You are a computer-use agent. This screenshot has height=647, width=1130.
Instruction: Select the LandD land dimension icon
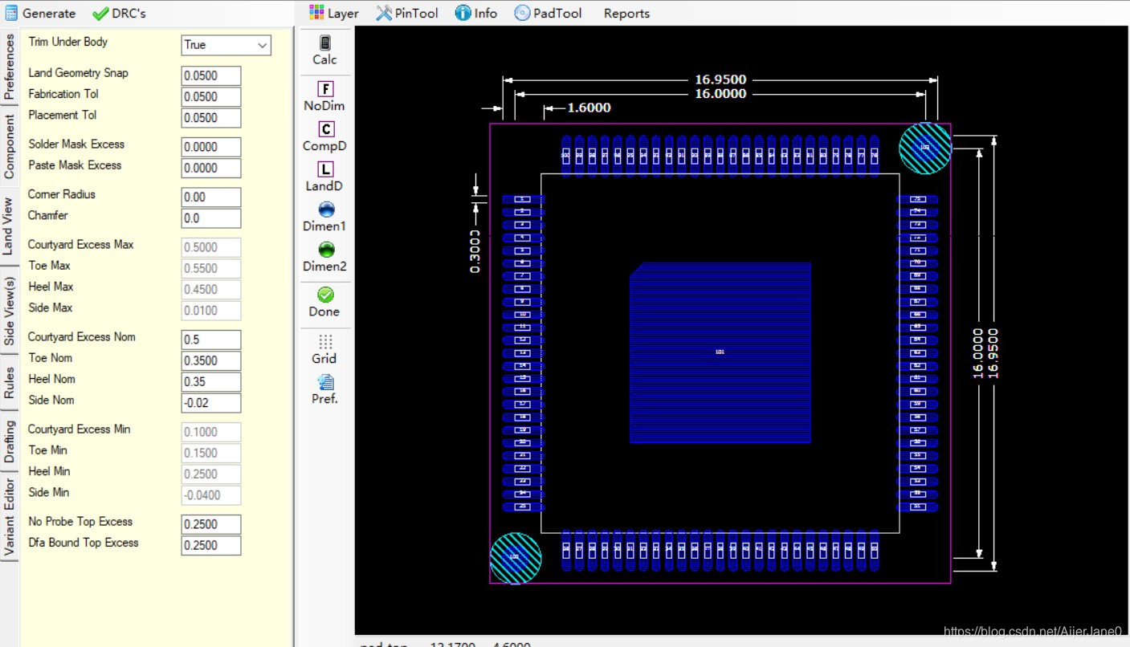324,169
